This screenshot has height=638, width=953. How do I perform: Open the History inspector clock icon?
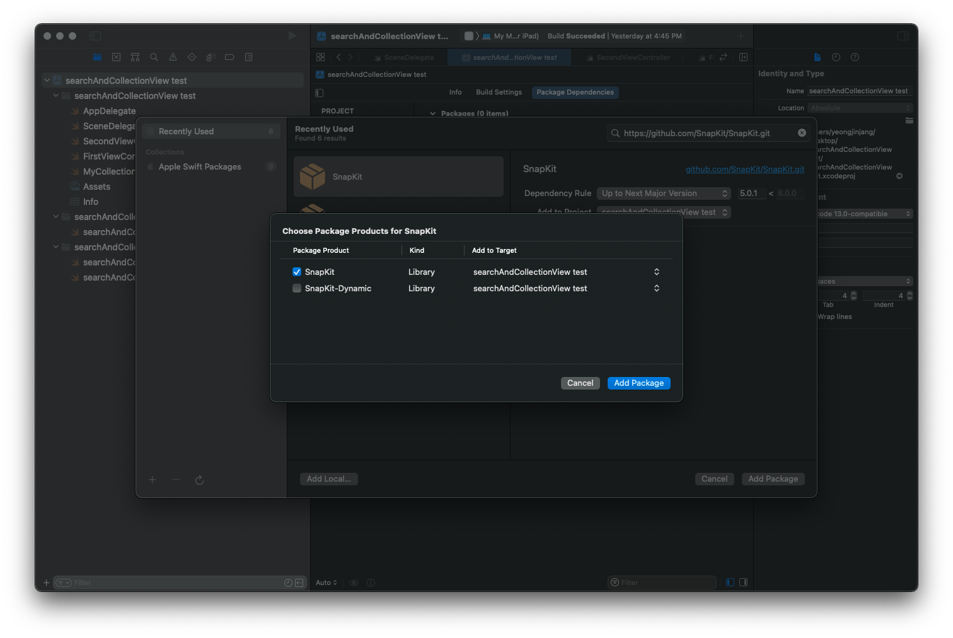pyautogui.click(x=836, y=57)
